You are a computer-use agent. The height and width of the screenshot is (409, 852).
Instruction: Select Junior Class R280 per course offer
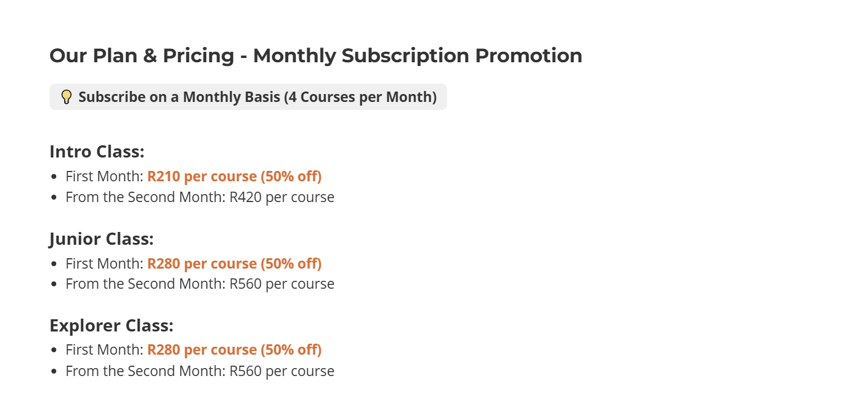[x=234, y=264]
